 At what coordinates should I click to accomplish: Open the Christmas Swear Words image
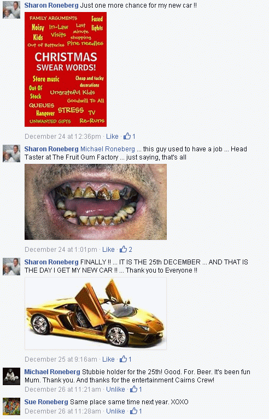click(66, 69)
